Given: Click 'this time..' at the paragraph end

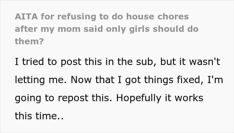Looking at the screenshot, I should click(39, 116).
